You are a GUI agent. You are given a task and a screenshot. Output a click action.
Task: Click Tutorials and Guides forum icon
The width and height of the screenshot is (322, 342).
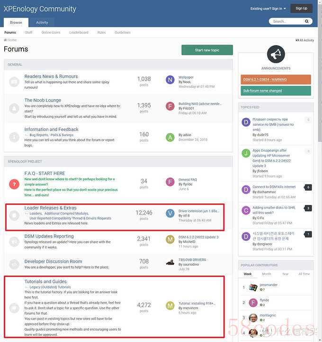pos(14,308)
